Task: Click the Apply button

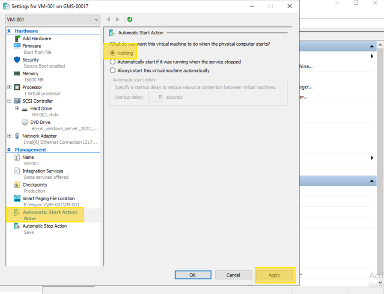Action: (x=274, y=275)
